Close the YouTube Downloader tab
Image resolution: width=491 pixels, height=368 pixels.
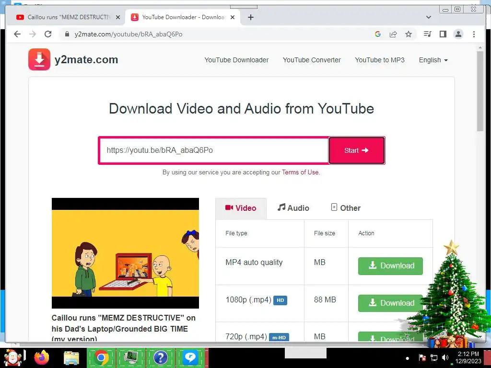233,17
